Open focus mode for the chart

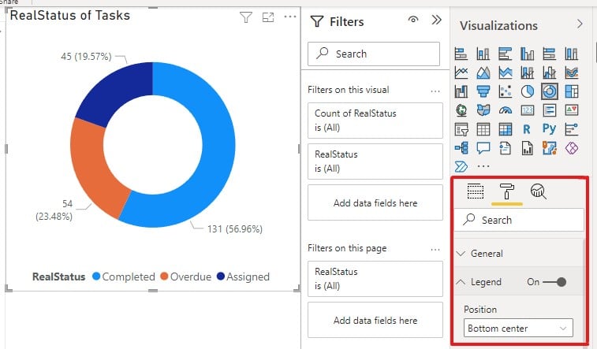(268, 17)
